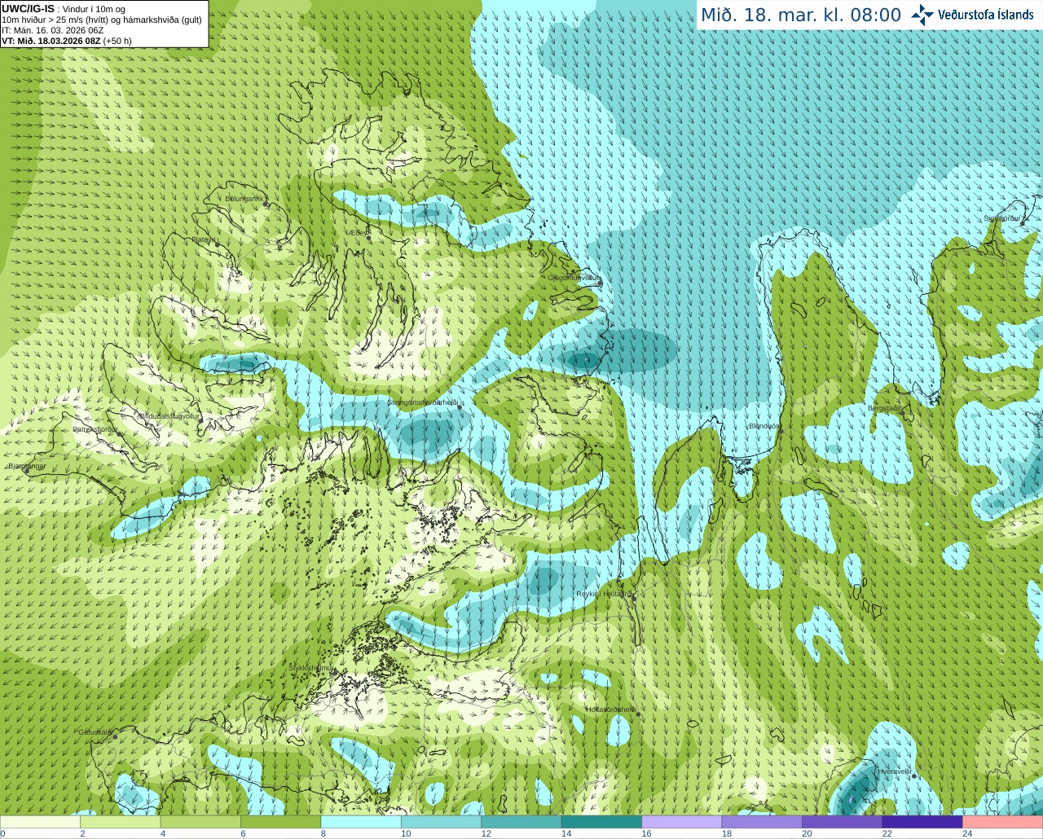
Task: Select the Reykir í Hrútafirði station label
Action: click(604, 594)
